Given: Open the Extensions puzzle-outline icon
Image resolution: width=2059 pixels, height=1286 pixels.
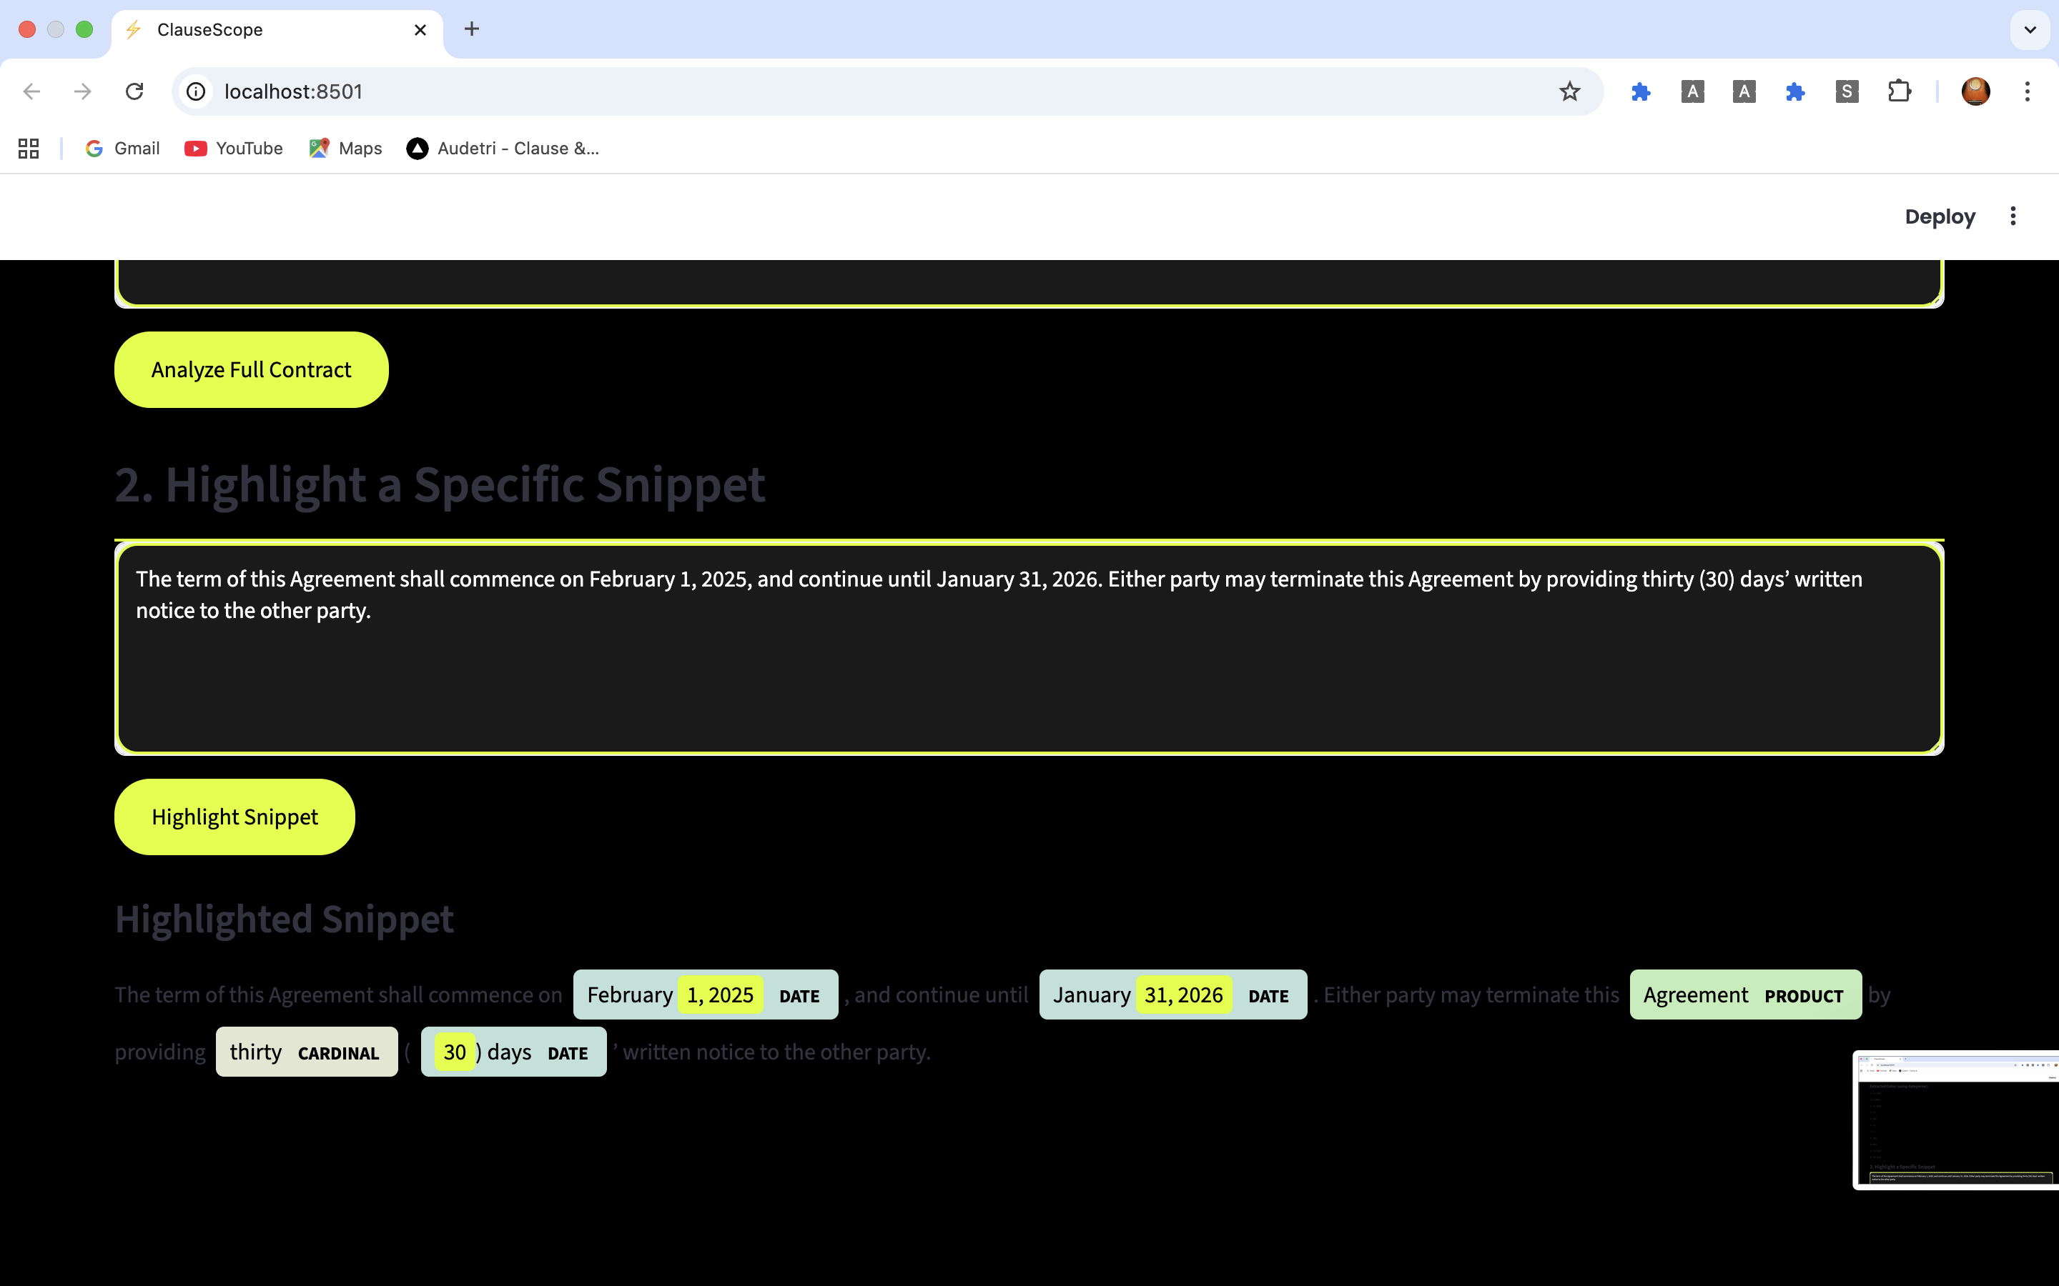Looking at the screenshot, I should (x=1899, y=91).
